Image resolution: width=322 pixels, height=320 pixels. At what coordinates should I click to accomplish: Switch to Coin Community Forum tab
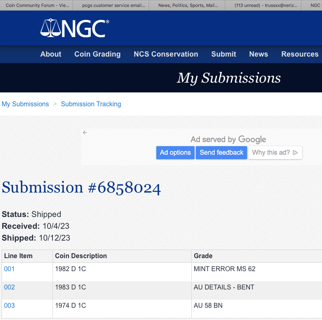click(x=37, y=5)
